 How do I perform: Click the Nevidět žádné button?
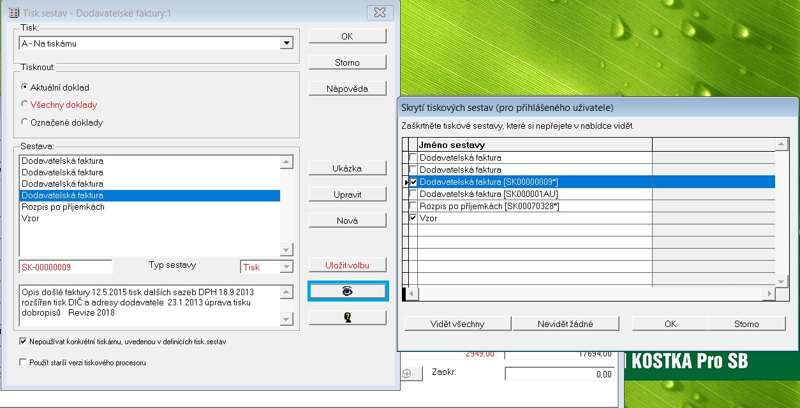(x=566, y=324)
